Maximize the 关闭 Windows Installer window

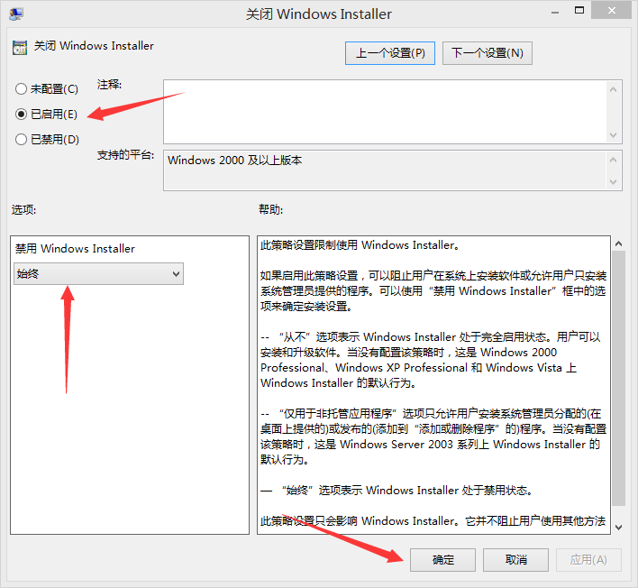click(x=579, y=11)
